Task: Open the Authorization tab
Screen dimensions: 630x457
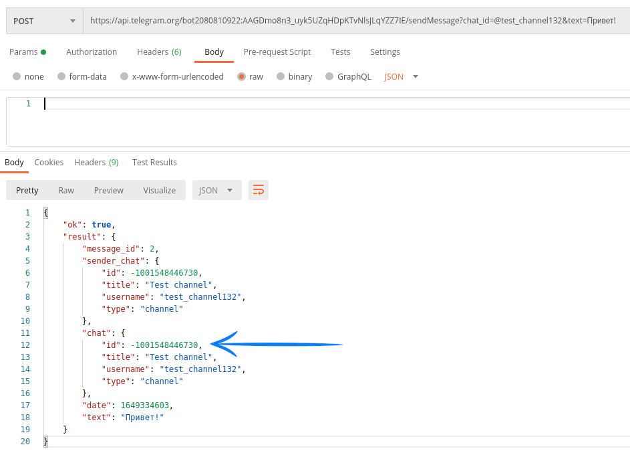Action: coord(92,52)
